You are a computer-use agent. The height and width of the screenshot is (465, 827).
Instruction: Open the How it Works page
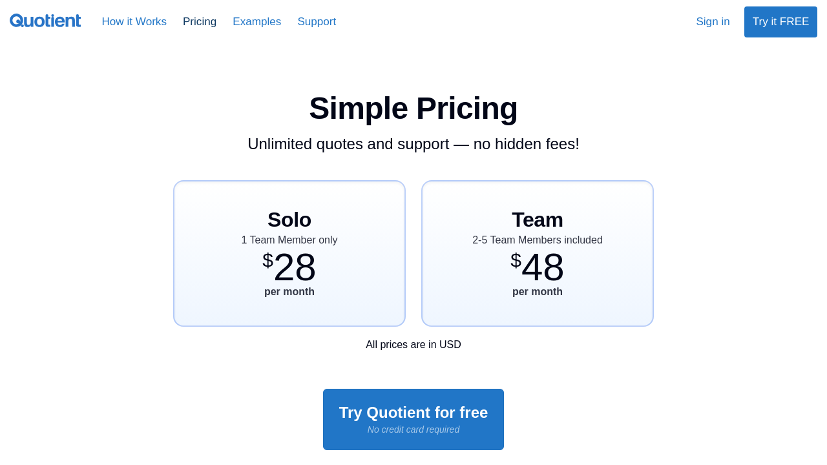point(134,22)
